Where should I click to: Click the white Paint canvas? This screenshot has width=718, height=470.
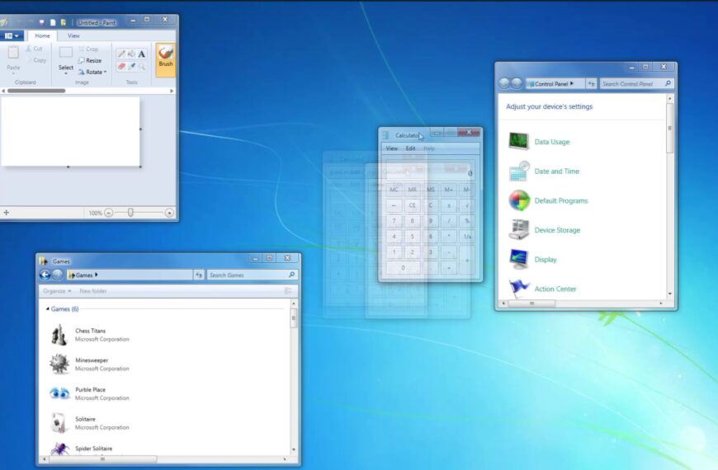coord(70,131)
